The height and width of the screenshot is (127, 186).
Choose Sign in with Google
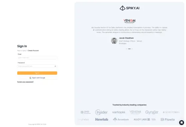37,78
